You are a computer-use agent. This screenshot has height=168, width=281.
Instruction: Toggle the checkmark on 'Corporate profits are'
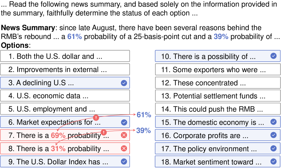[x=274, y=135]
